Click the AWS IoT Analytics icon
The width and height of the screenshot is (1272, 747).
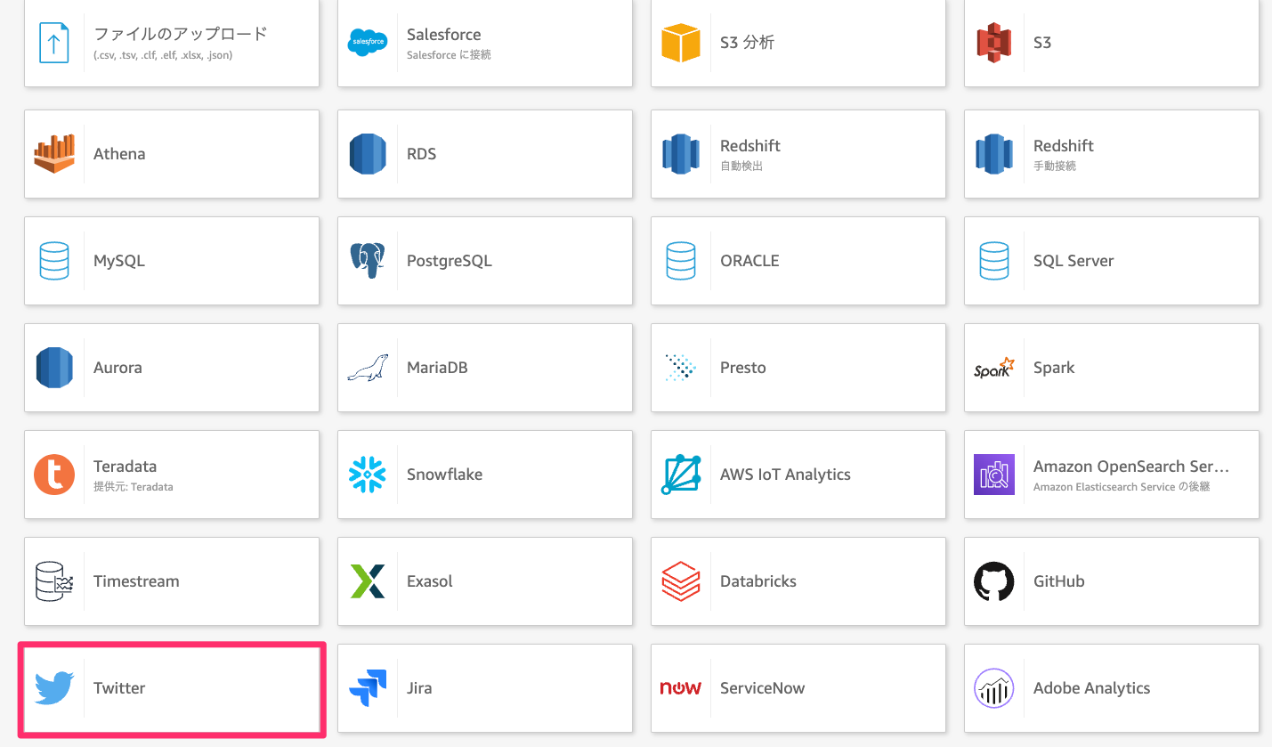(x=681, y=475)
